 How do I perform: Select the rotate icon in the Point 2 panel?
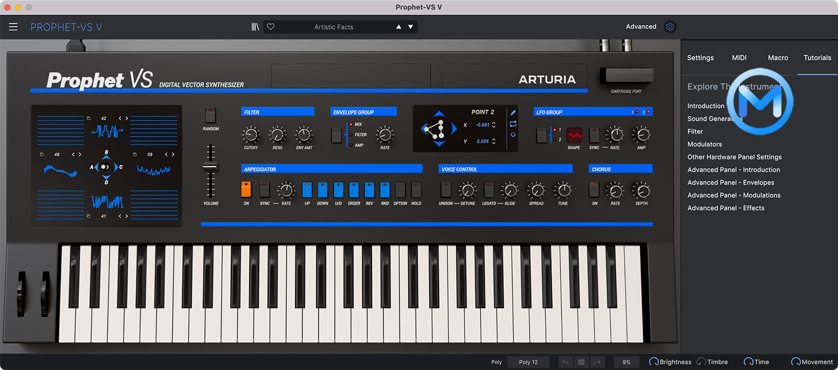pos(513,134)
